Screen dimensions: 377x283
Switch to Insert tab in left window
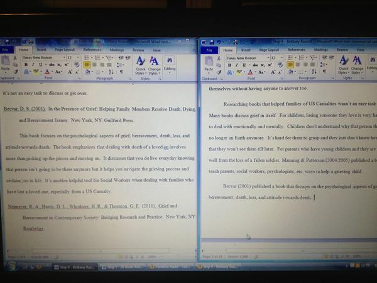[41, 50]
